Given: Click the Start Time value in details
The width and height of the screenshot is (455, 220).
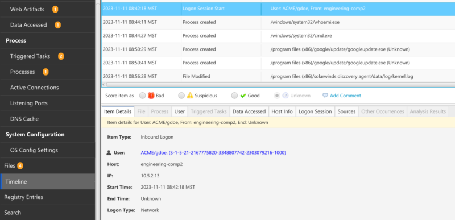Looking at the screenshot, I should tap(168, 187).
